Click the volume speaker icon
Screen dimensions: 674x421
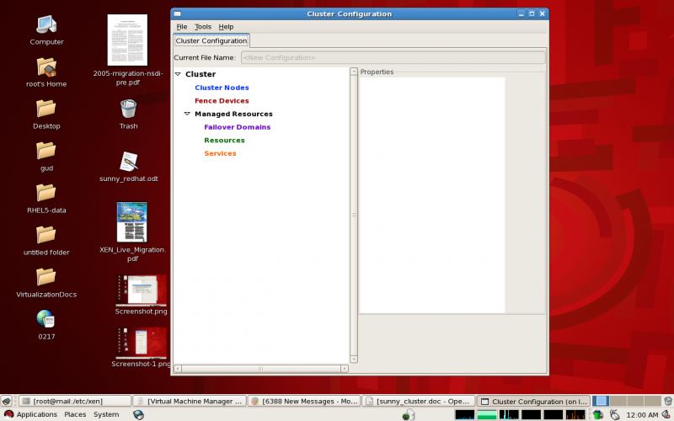(666, 414)
